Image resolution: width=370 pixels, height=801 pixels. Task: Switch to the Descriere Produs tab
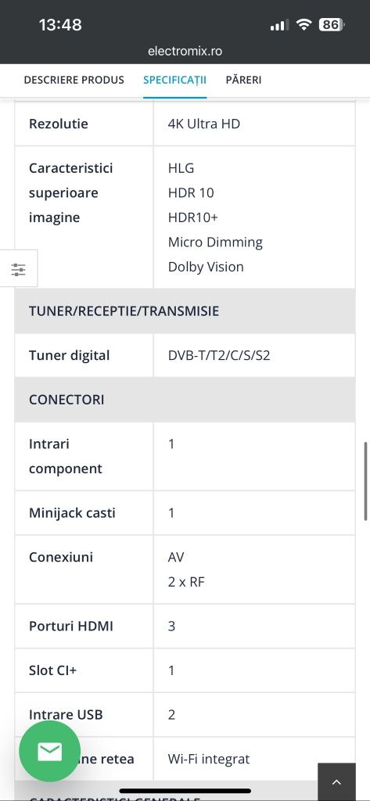74,80
